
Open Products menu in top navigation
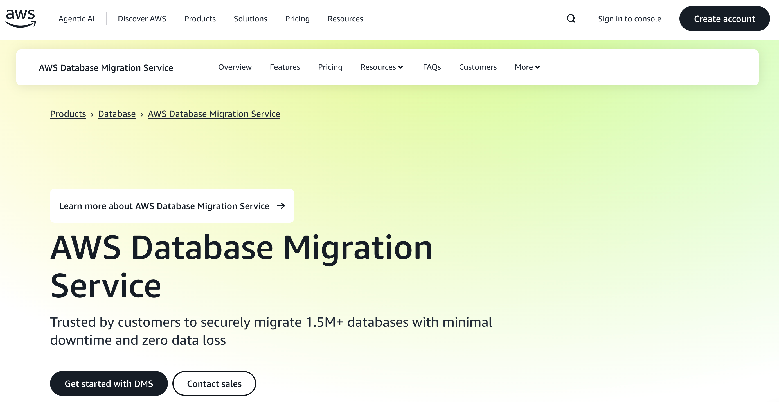(x=200, y=19)
